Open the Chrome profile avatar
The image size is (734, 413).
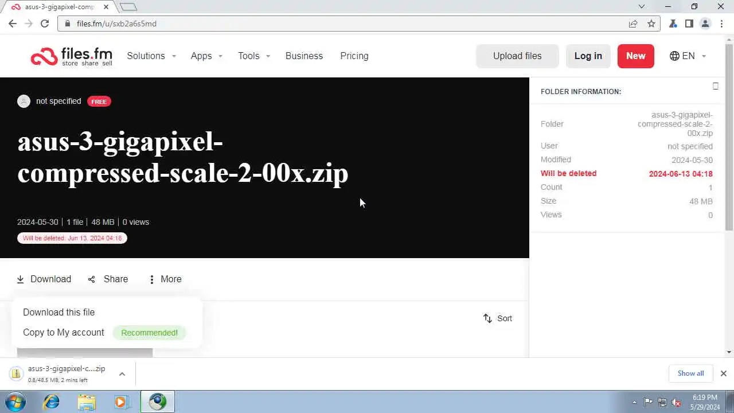click(x=705, y=24)
